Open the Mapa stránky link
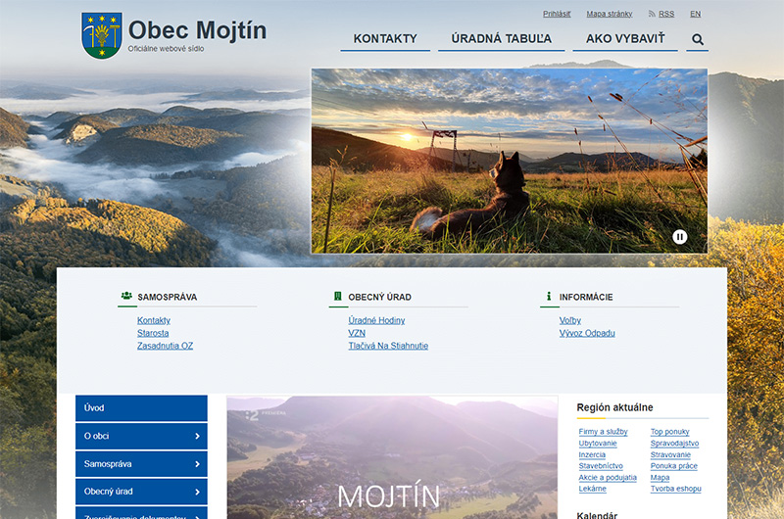This screenshot has width=784, height=519. 609,14
